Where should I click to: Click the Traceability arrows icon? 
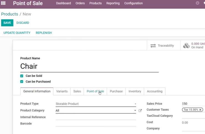153,46
